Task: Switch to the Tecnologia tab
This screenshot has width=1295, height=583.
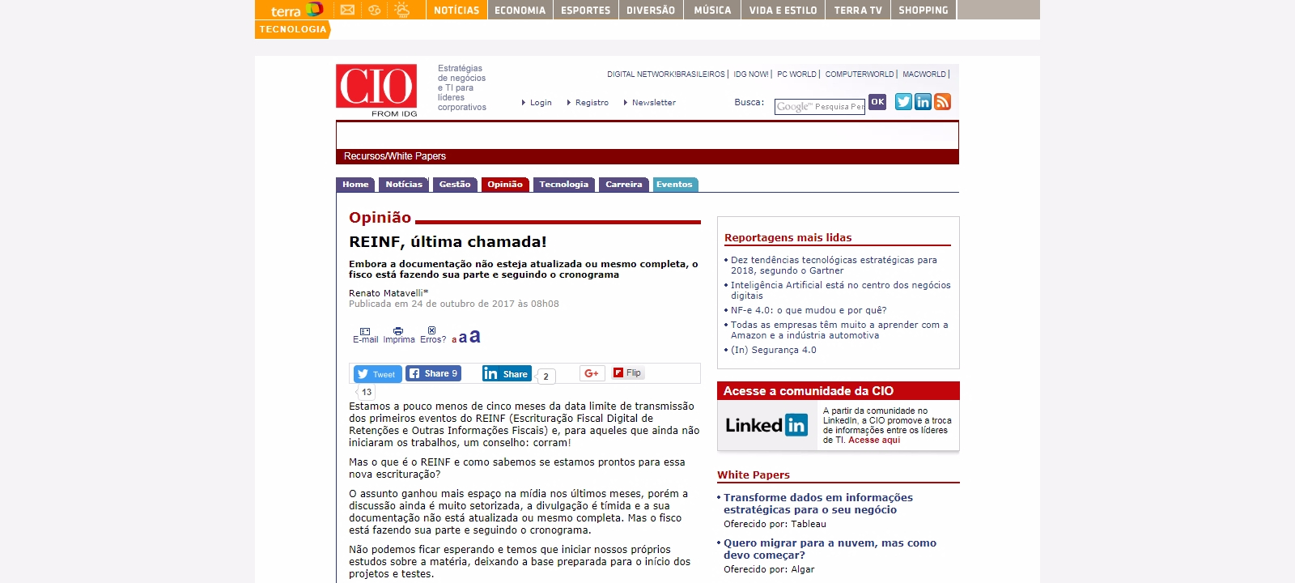Action: click(564, 185)
